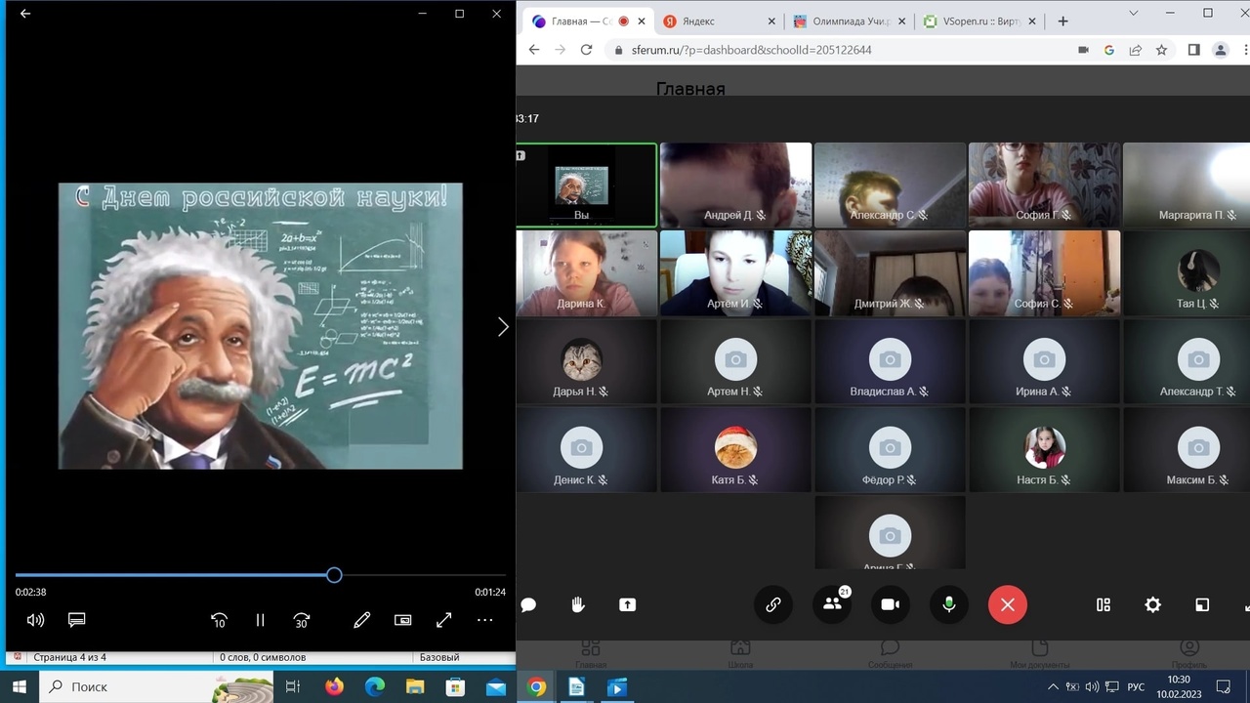1250x703 pixels.
Task: Open the Windows notification center
Action: pyautogui.click(x=1224, y=687)
